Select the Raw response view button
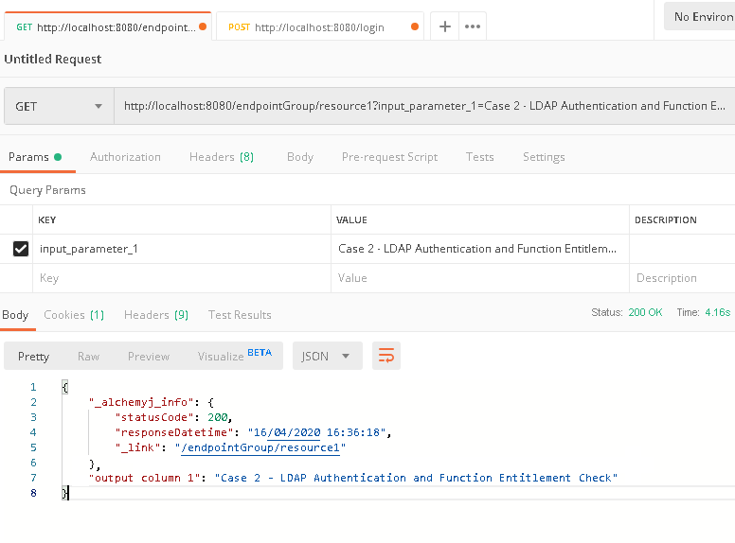 click(88, 357)
